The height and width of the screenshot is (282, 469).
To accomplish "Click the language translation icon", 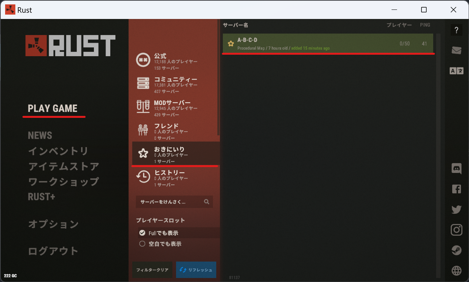I will coord(456,71).
